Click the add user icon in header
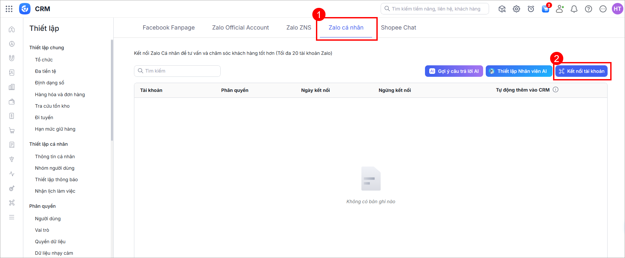The width and height of the screenshot is (625, 258). click(560, 9)
